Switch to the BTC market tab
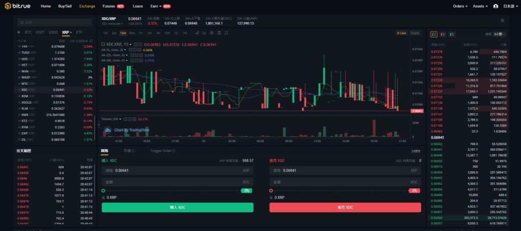Viewport: 521px width, 231px height. [x=28, y=32]
